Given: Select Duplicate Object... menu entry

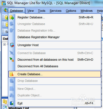Looking at the screenshot, I should 55,95.
